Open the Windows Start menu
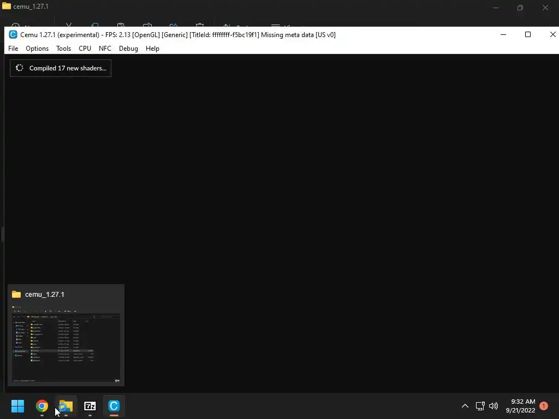Screen dimensions: 559x419 17,406
